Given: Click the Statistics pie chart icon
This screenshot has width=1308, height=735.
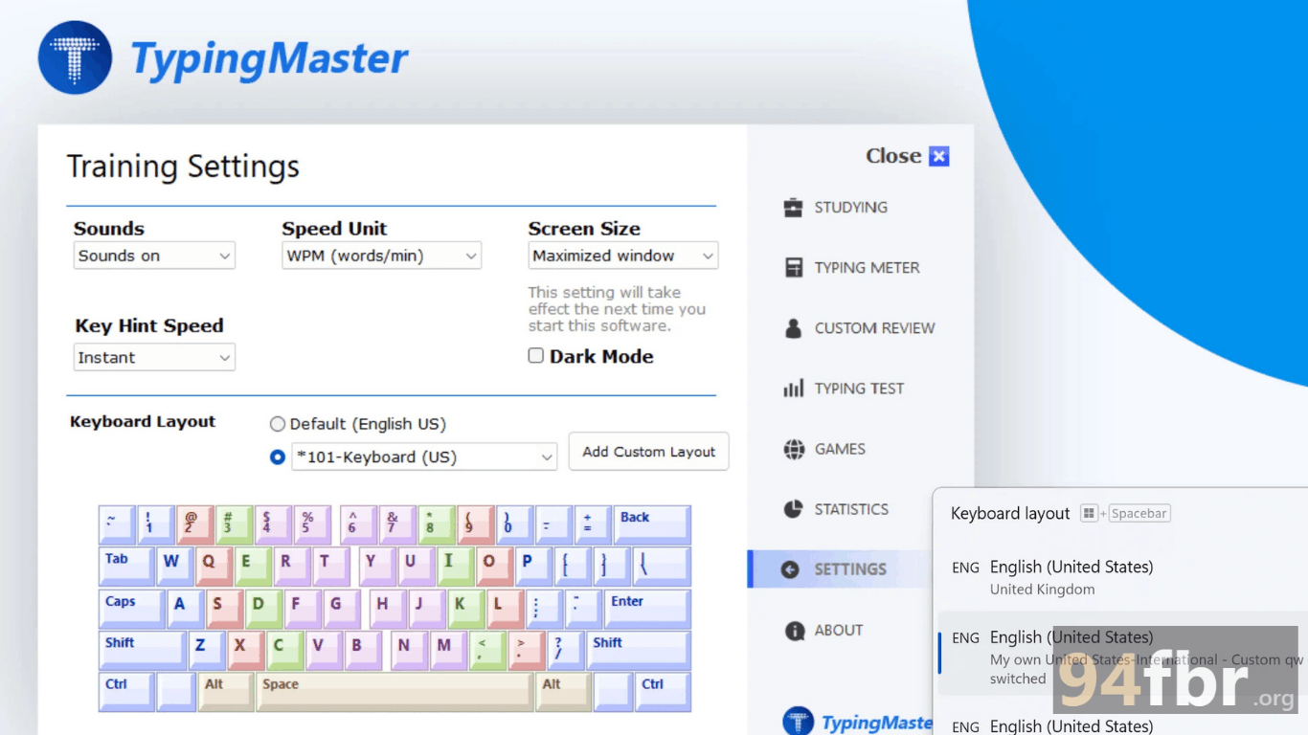Looking at the screenshot, I should (x=793, y=509).
